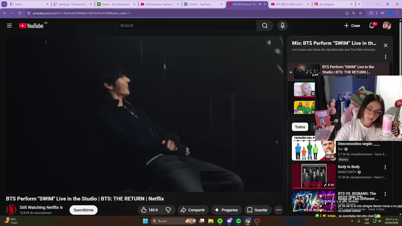Go back in browser history
Viewport: 402px width, 226px height.
tap(4, 13)
